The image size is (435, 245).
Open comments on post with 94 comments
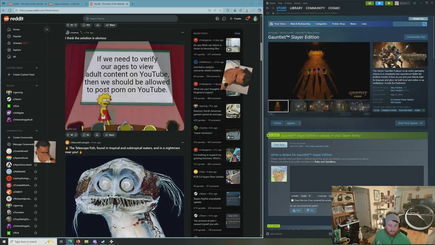[x=86, y=135]
